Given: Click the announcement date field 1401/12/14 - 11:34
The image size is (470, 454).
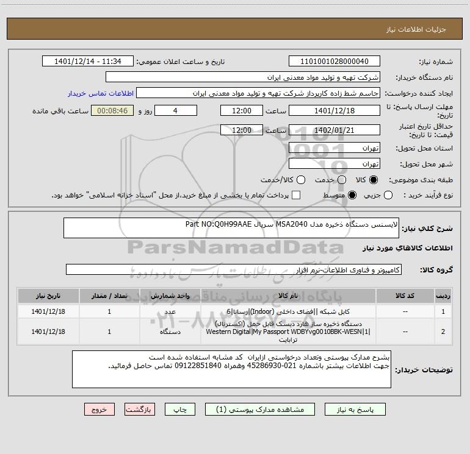Looking at the screenshot, I should tap(88, 62).
